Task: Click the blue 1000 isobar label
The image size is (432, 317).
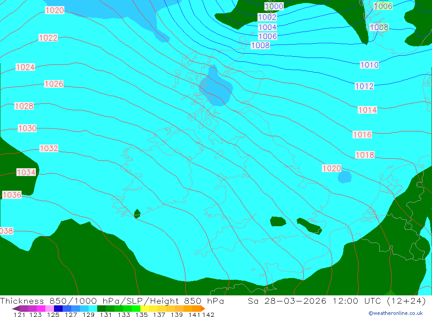Action: 274,6
